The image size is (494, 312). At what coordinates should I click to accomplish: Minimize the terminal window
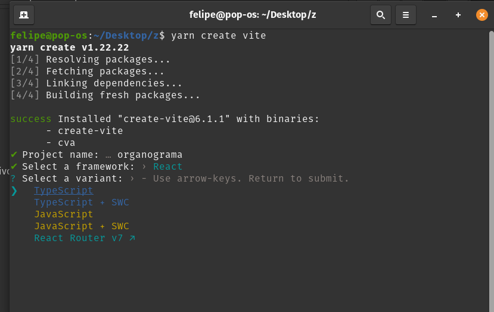click(x=434, y=15)
